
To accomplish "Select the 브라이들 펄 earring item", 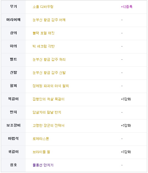I will 41,152.
